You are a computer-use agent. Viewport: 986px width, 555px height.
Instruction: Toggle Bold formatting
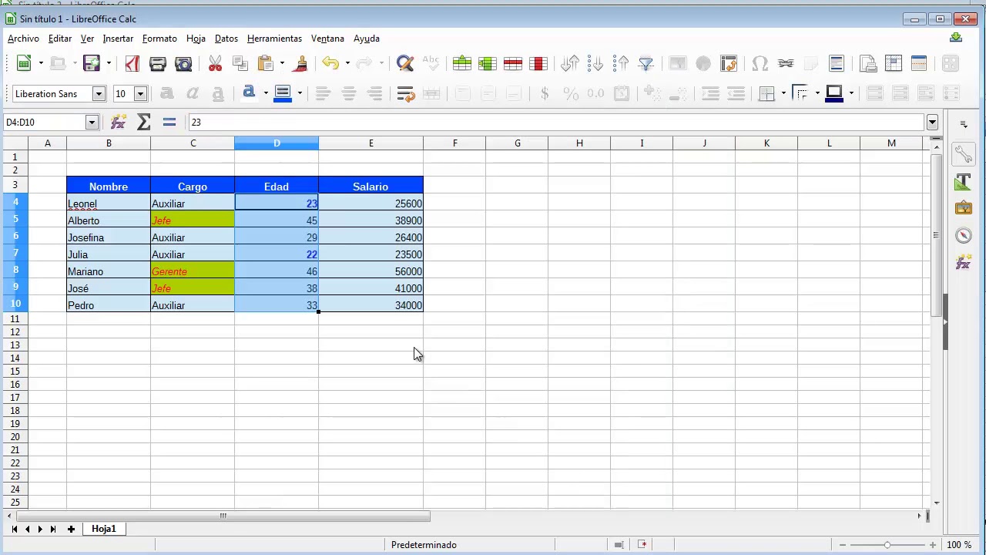(x=166, y=93)
